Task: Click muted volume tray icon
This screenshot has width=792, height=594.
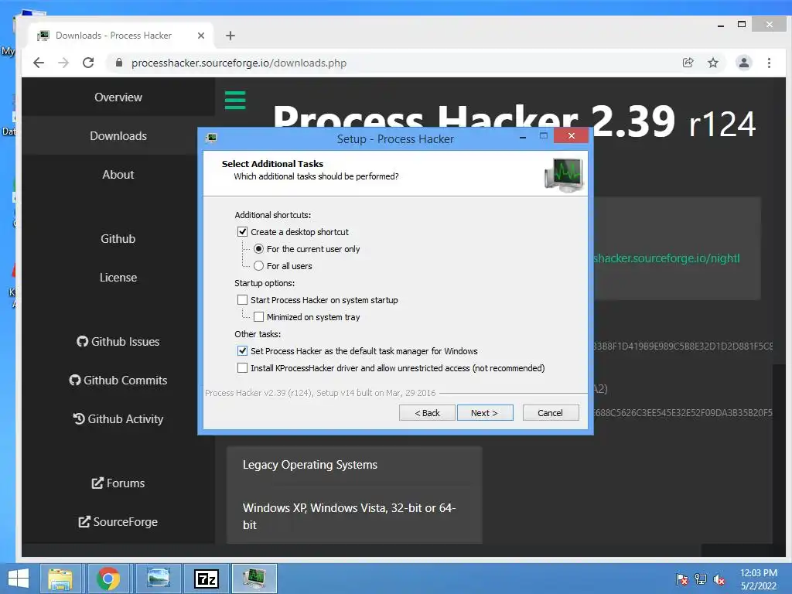Action: point(719,579)
